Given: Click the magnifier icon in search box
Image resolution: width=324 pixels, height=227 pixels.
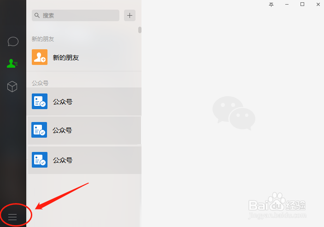Looking at the screenshot, I should tap(37, 15).
